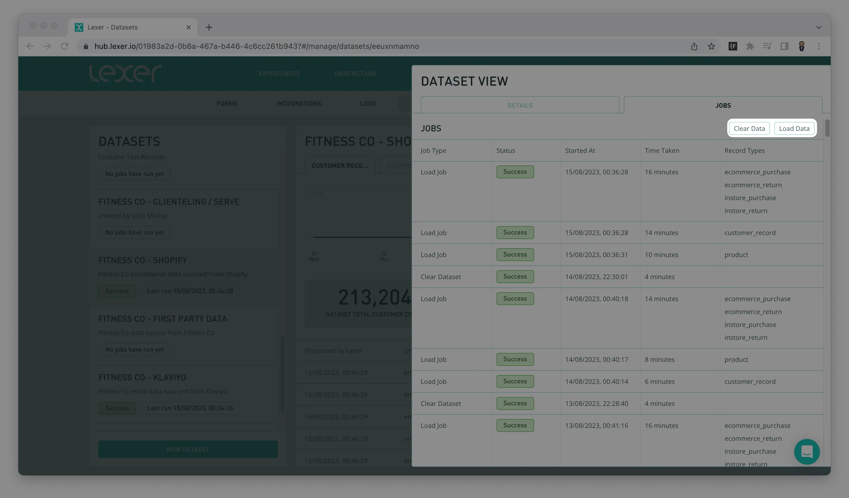Click the browser reload icon
Image resolution: width=849 pixels, height=498 pixels.
point(65,46)
